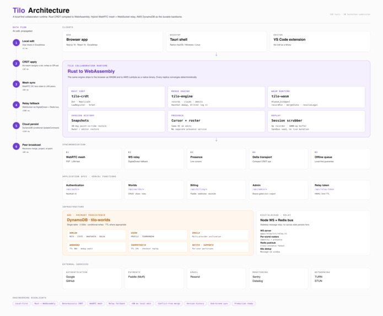383x316 pixels.
Task: Open the tilo-engine merge engine card
Action: [216, 97]
